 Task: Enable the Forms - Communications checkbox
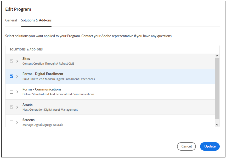(12, 92)
